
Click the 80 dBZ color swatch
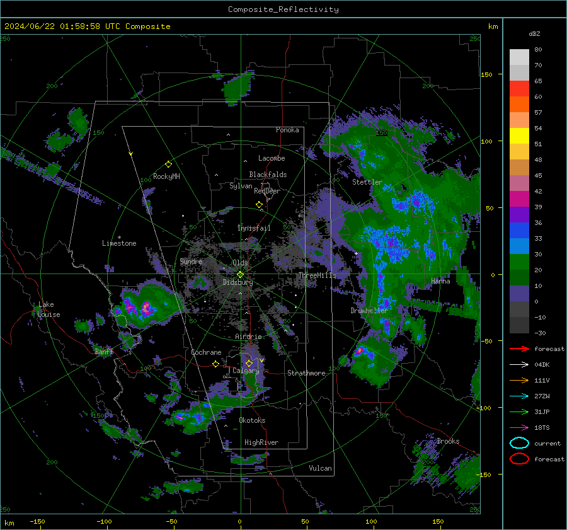[519, 57]
